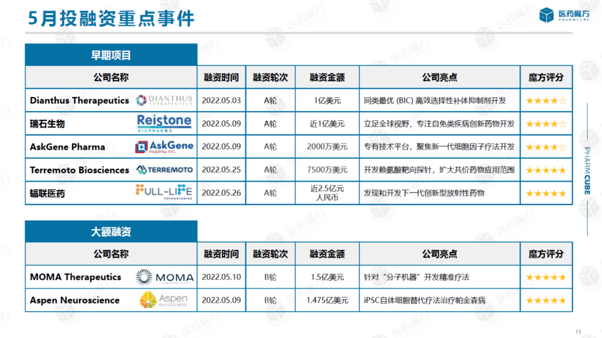The width and height of the screenshot is (602, 338).
Task: Click the slide title 5月投融资重点事件
Action: [111, 19]
